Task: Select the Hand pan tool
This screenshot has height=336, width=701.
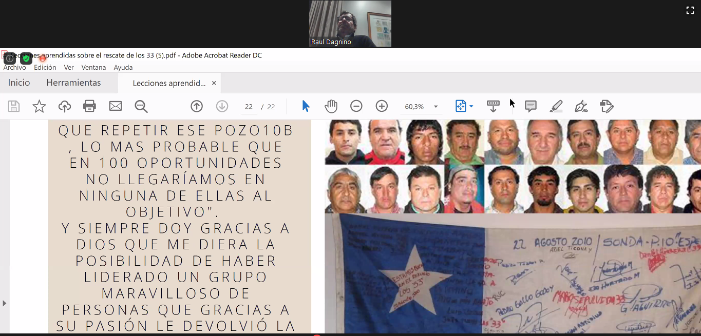Action: pyautogui.click(x=331, y=106)
